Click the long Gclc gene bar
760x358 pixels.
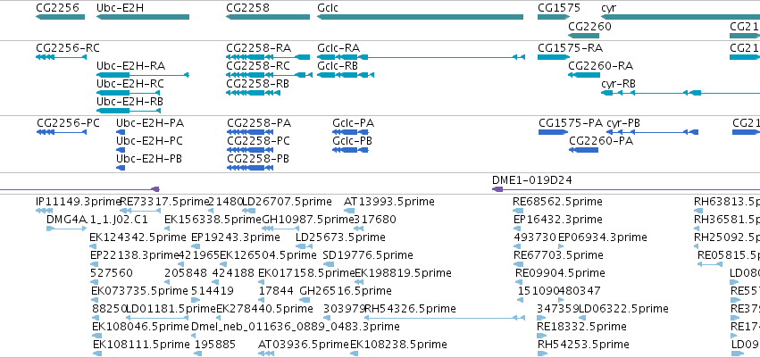(x=420, y=17)
